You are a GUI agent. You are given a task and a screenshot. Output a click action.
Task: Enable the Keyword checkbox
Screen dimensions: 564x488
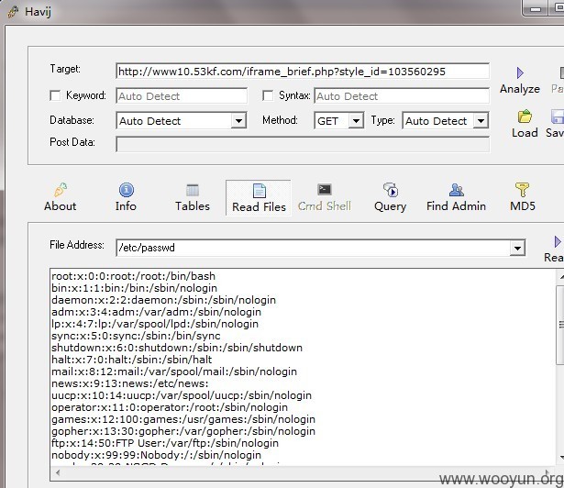(x=55, y=95)
